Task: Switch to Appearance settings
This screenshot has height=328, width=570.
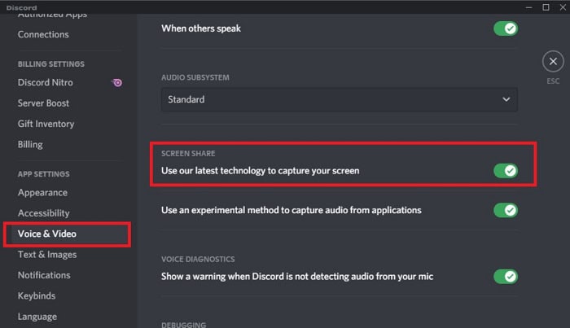Action: [42, 193]
